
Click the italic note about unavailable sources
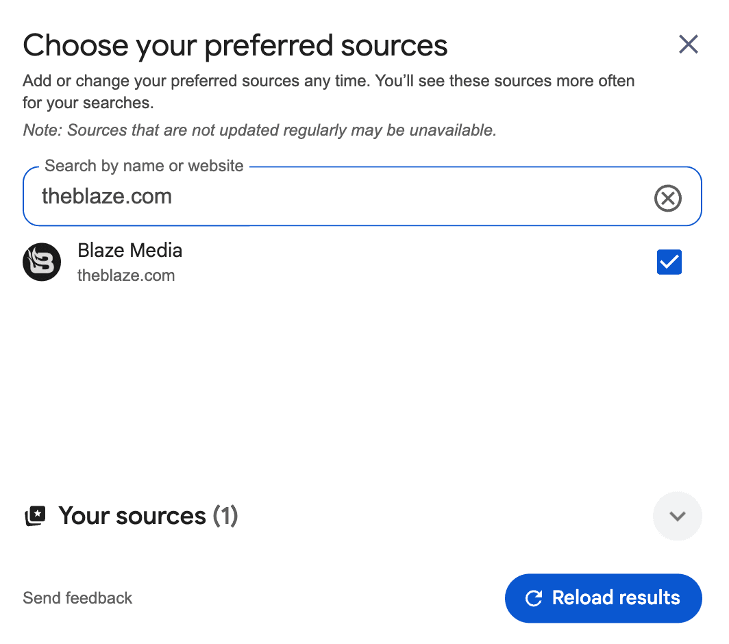click(x=259, y=129)
